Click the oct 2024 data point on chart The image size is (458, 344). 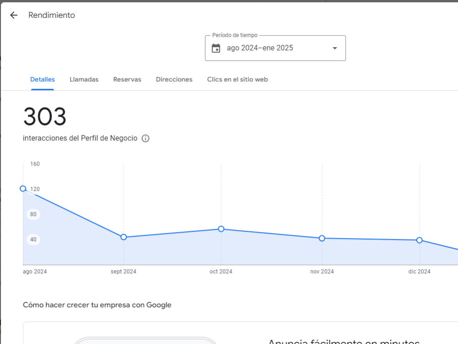click(221, 229)
